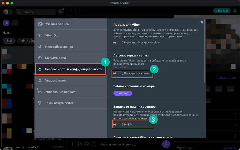Switch to Темы оформления settings
This screenshot has height=150, width=240.
click(x=71, y=103)
